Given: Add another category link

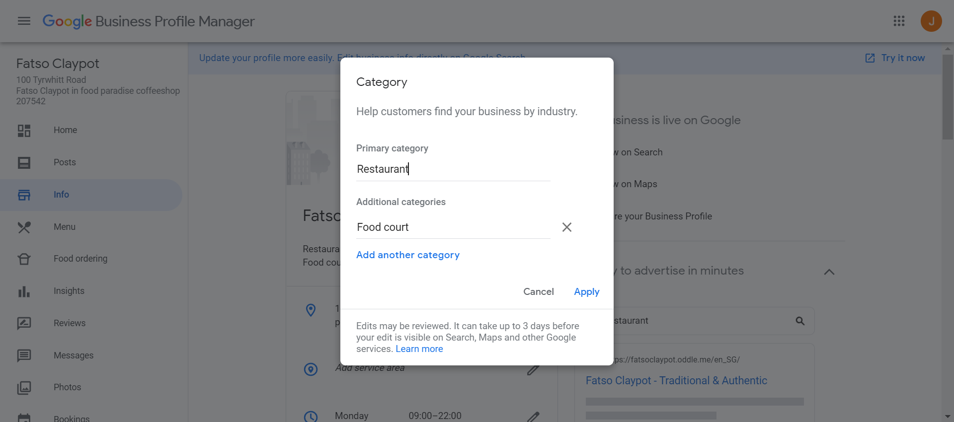Looking at the screenshot, I should coord(408,255).
